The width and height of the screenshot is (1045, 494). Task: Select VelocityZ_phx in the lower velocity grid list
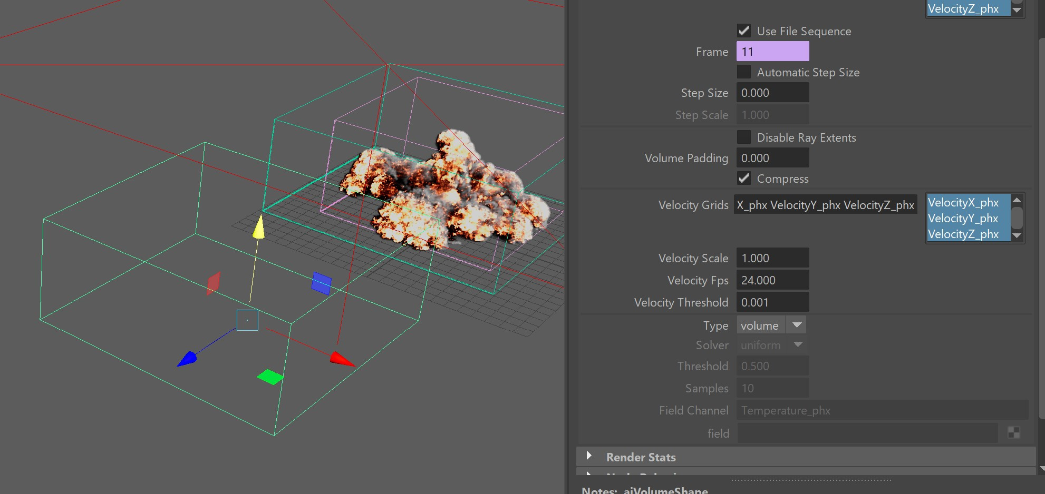tap(968, 234)
